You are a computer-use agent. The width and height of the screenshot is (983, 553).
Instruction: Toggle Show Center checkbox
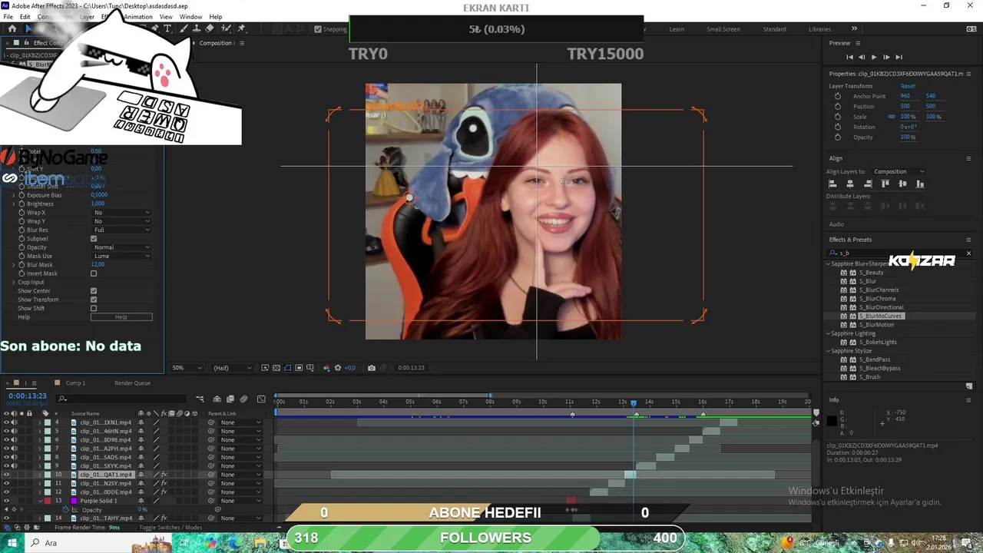click(94, 291)
